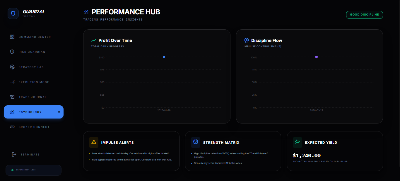Click the Trade Journal notebook icon
The image size is (400, 181).
click(12, 97)
